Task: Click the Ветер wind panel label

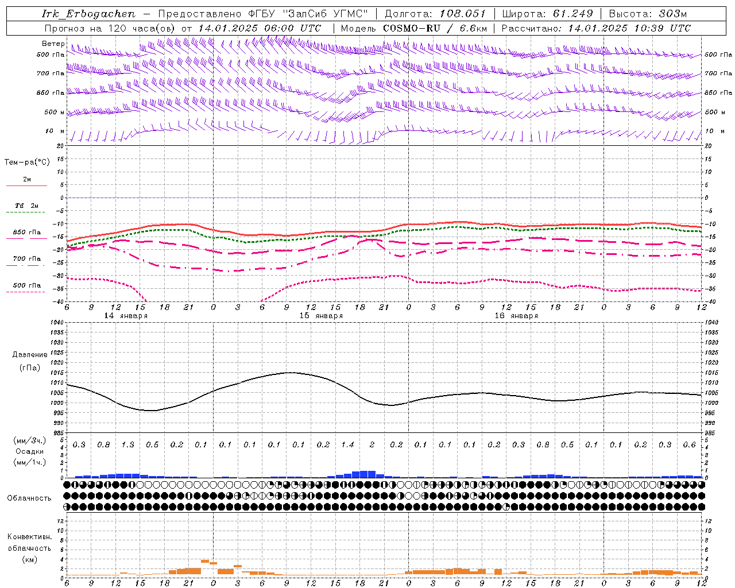Action: (53, 44)
